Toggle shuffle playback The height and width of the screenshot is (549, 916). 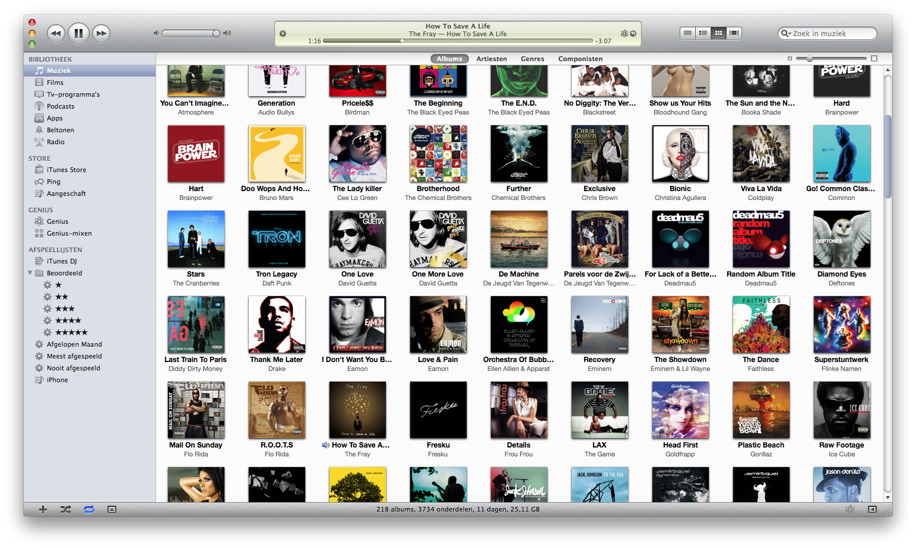click(65, 509)
